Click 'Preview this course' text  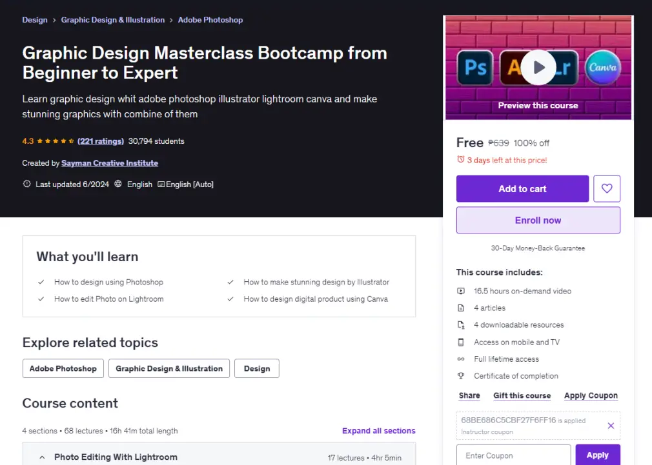[x=538, y=106]
